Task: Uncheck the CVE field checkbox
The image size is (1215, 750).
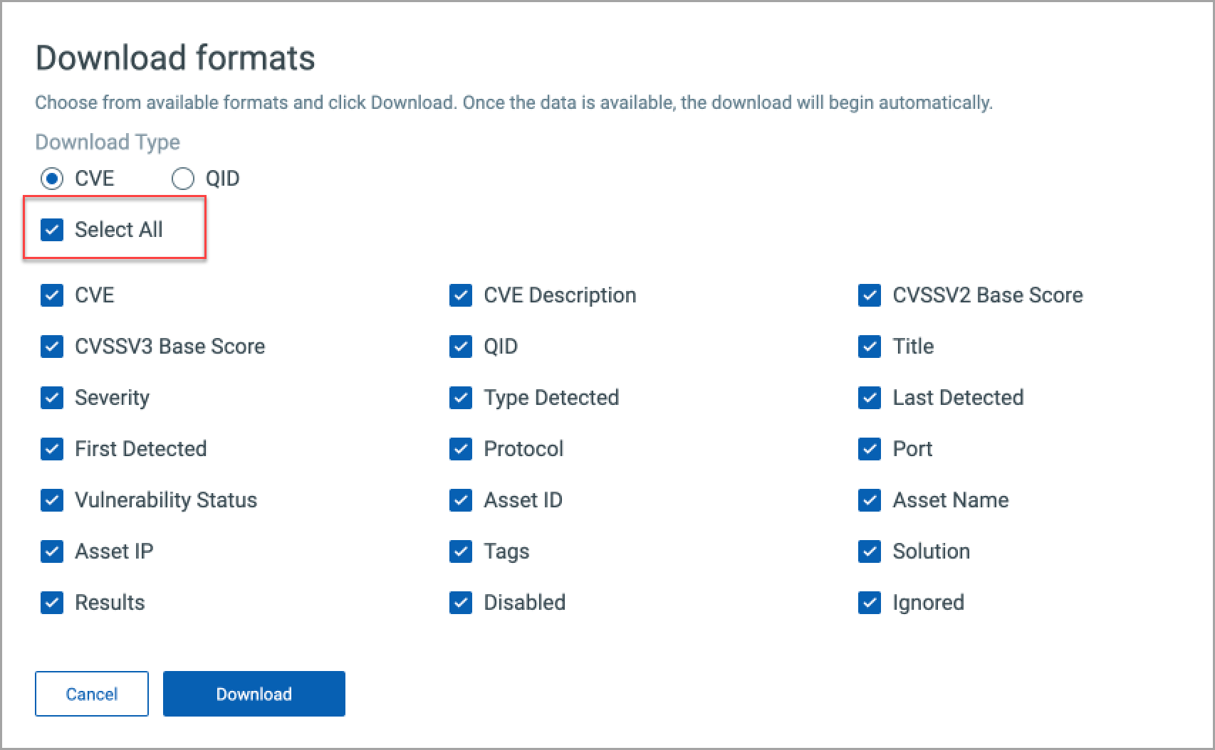Action: point(52,295)
